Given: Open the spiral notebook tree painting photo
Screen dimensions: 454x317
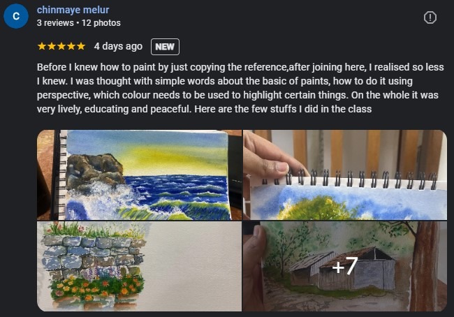Looking at the screenshot, I should pos(344,175).
